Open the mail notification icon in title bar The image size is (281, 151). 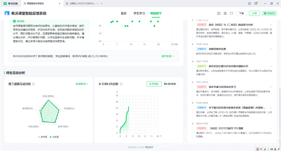(x=256, y=4)
